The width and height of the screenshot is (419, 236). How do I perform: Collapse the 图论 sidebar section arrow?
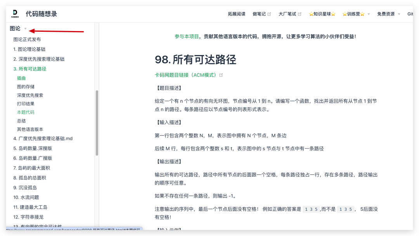point(26,29)
